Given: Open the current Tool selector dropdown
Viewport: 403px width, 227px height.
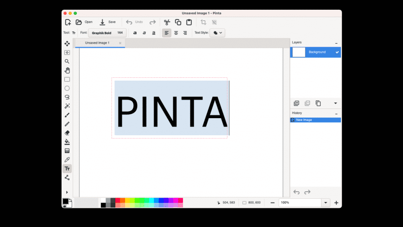Looking at the screenshot, I should coord(74,33).
